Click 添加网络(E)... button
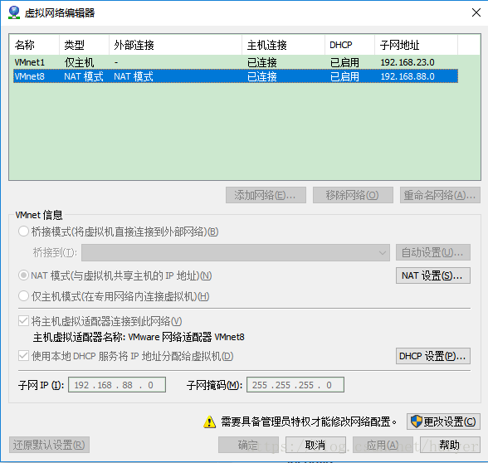This screenshot has height=463, width=488. (x=266, y=195)
